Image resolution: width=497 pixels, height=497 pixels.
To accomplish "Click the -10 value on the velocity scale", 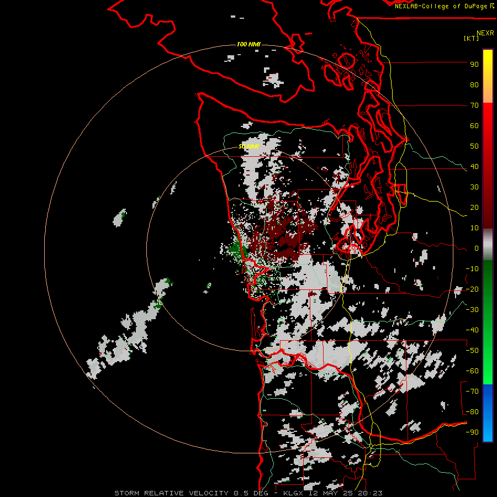I will [x=472, y=269].
